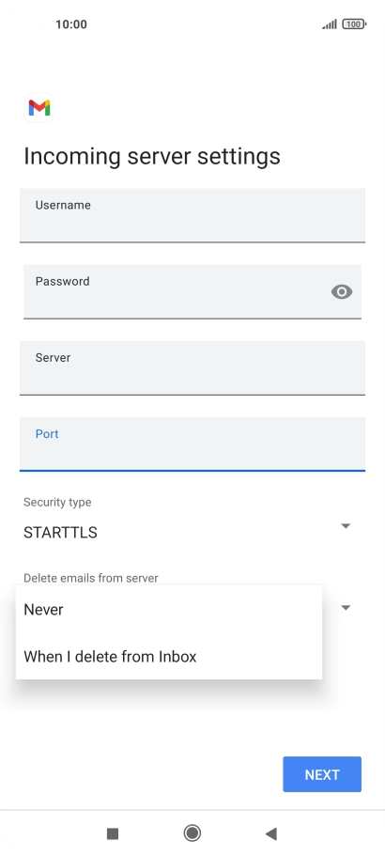Viewport: 385px width, 856px height.
Task: Continue with the NEXT button
Action: (322, 774)
